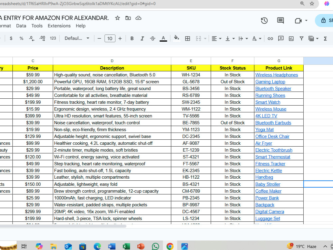This screenshot has height=250, width=333.
Task: Click the merge cells icon
Action: coord(198,38)
